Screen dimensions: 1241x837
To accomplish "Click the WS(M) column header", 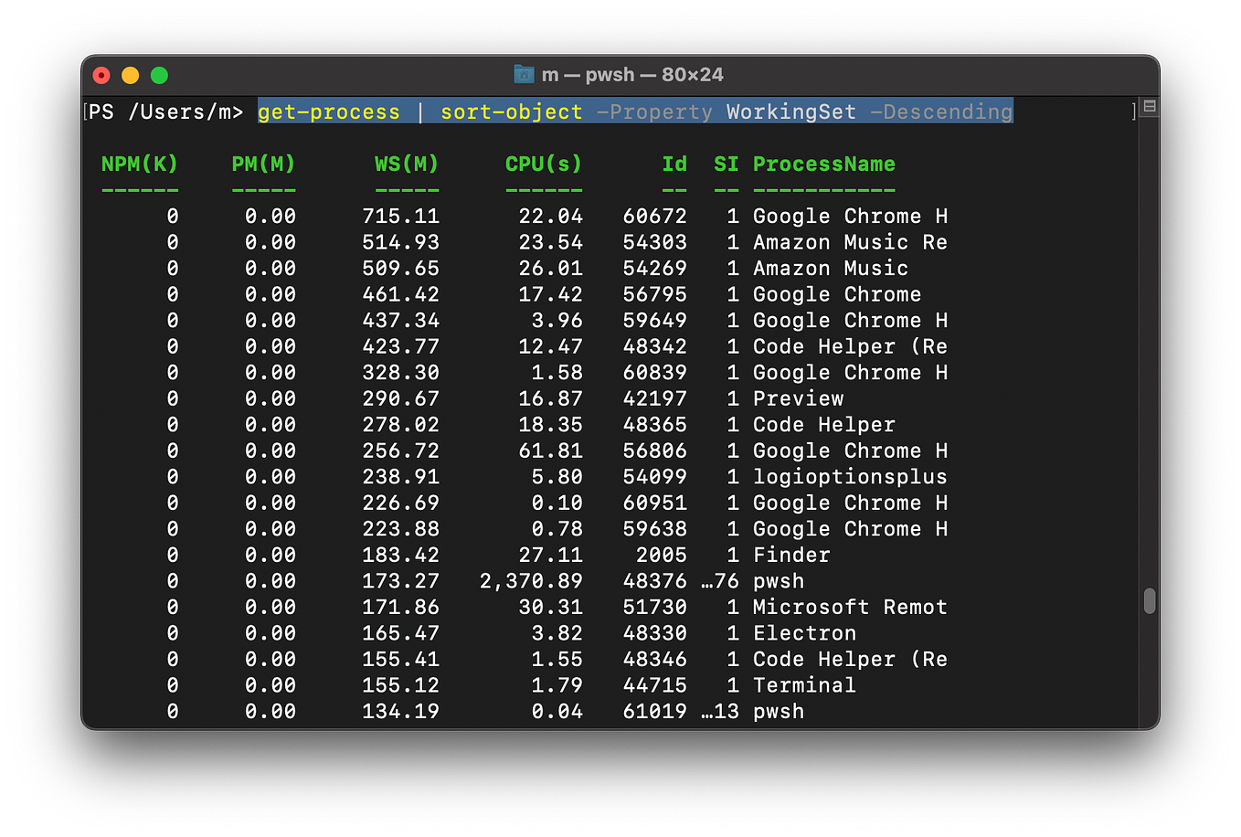I will point(408,164).
